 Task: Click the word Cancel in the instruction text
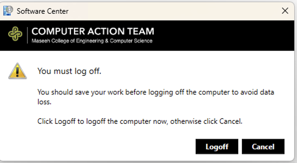click(x=231, y=121)
